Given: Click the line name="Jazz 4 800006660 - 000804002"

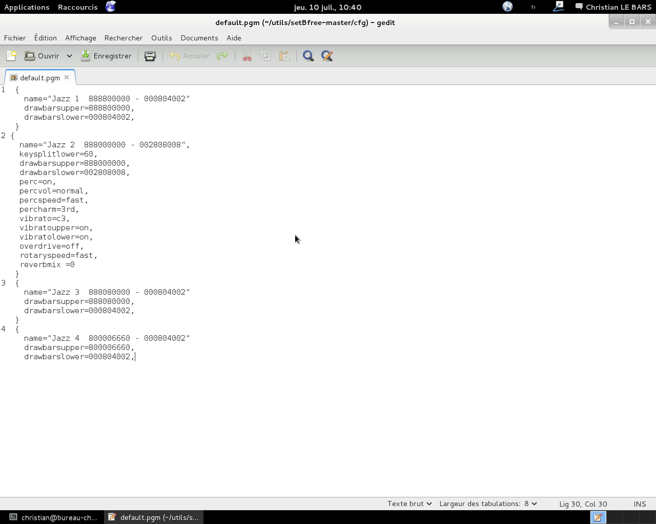Looking at the screenshot, I should (x=107, y=338).
